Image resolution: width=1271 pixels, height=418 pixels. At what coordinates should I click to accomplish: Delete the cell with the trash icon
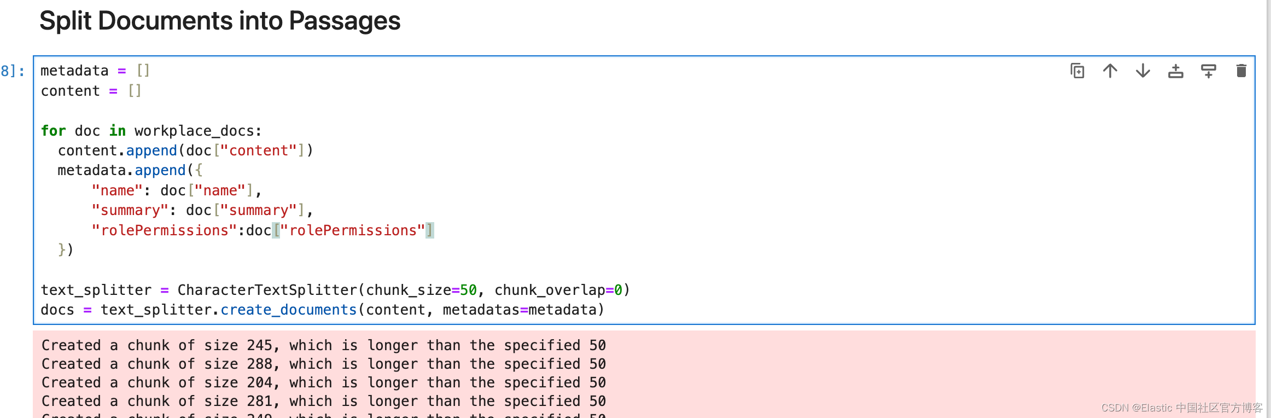point(1241,71)
